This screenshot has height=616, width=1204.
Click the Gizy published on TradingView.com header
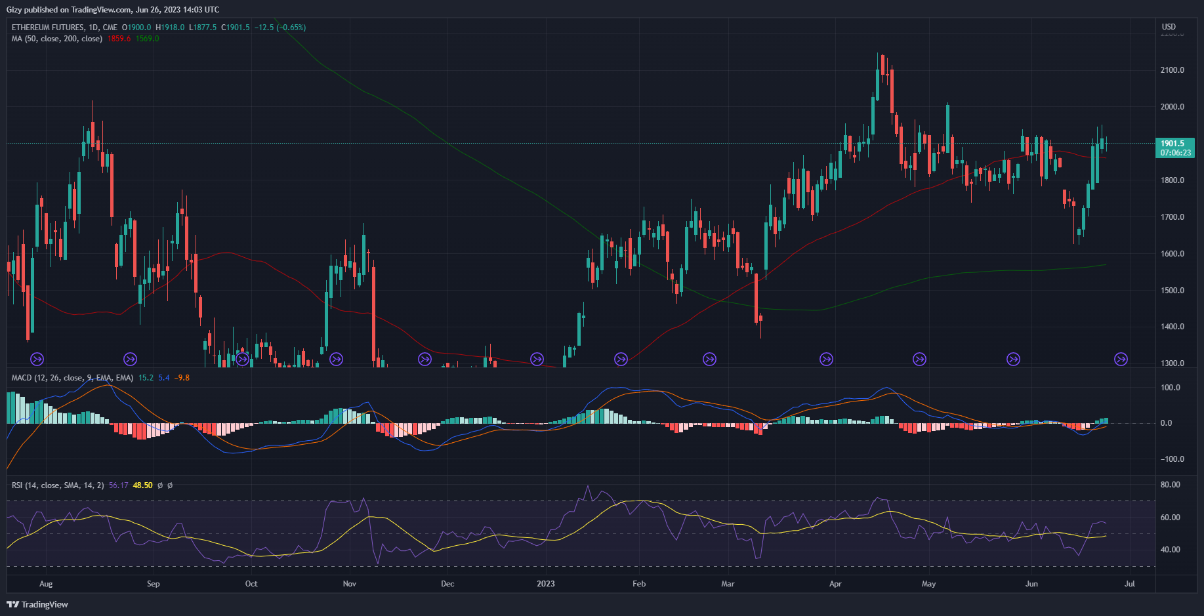(x=113, y=10)
